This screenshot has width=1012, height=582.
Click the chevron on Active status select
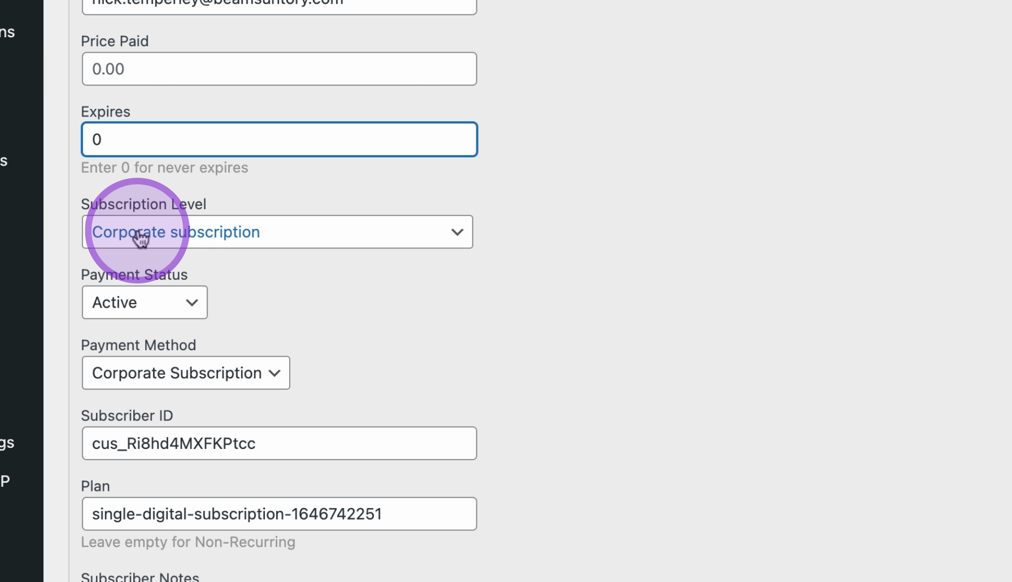point(192,303)
